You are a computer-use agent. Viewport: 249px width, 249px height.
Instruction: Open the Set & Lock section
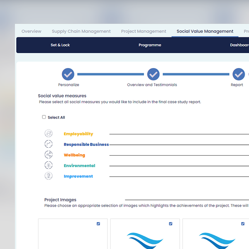click(x=60, y=45)
